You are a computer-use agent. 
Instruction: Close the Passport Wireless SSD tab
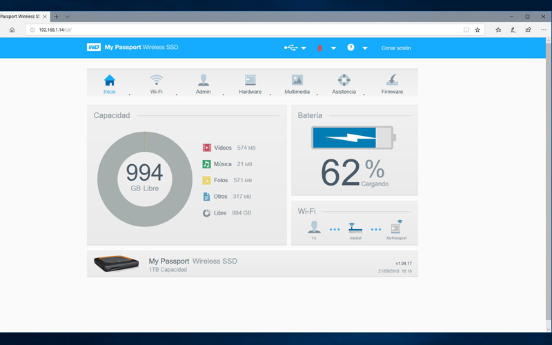pos(45,17)
